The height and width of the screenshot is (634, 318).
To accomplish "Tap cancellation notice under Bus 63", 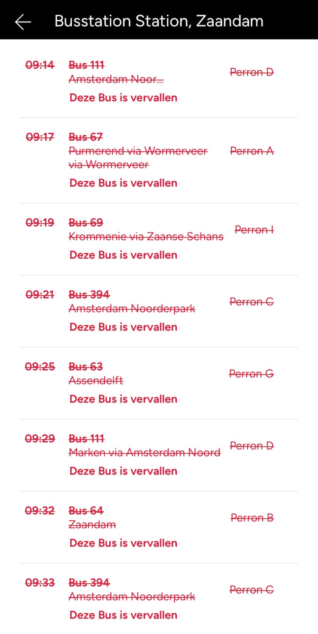I will pos(123,399).
